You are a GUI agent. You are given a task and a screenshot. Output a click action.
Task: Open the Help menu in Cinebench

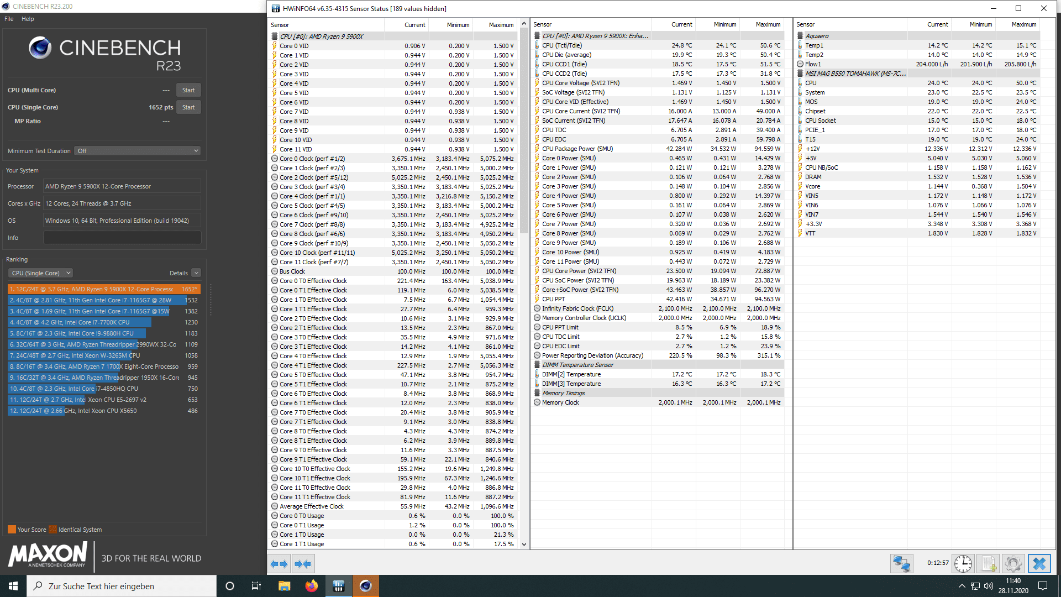(28, 19)
